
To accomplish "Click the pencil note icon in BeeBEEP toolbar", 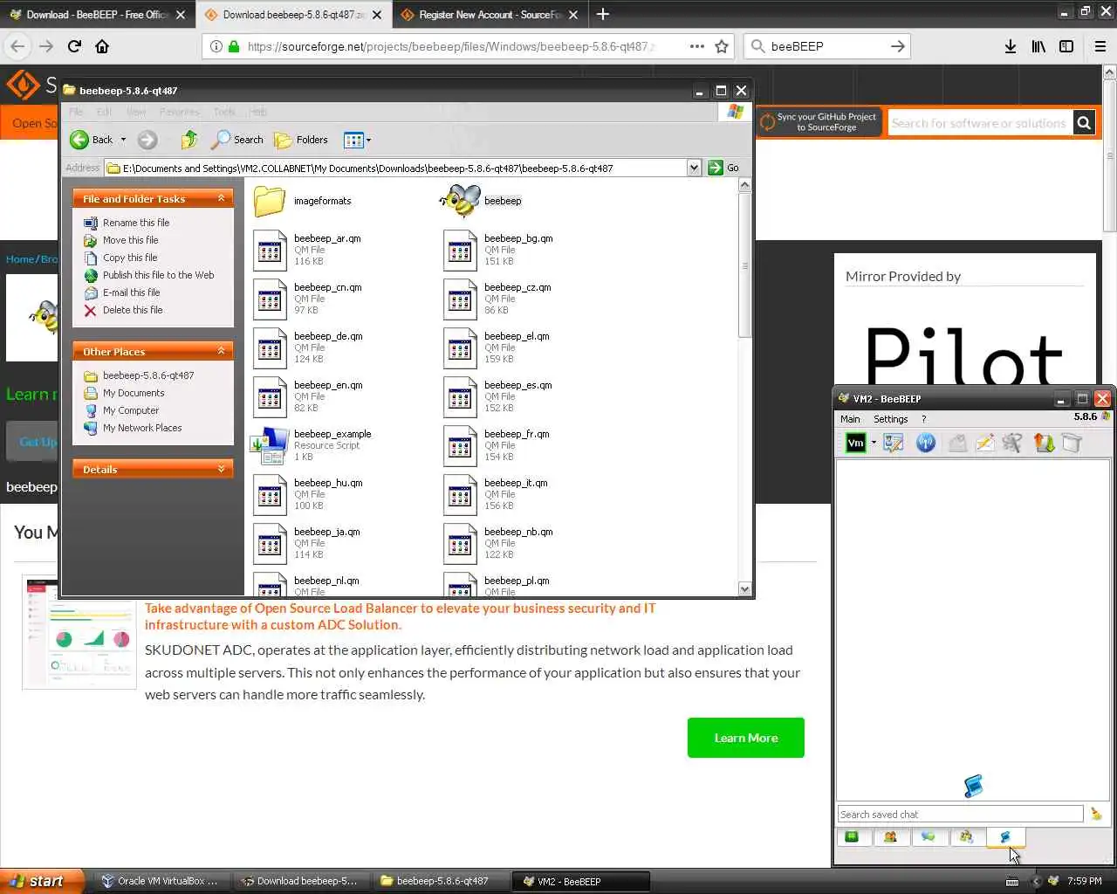I will (x=985, y=443).
